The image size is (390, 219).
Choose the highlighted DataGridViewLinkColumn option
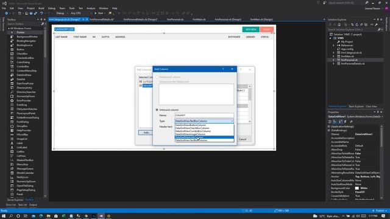coord(204,137)
